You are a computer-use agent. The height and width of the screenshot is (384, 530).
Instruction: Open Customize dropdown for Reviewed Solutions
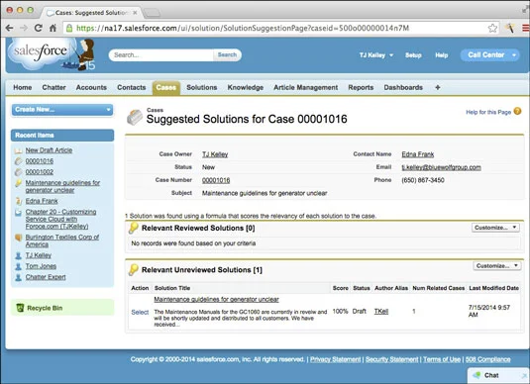(495, 228)
